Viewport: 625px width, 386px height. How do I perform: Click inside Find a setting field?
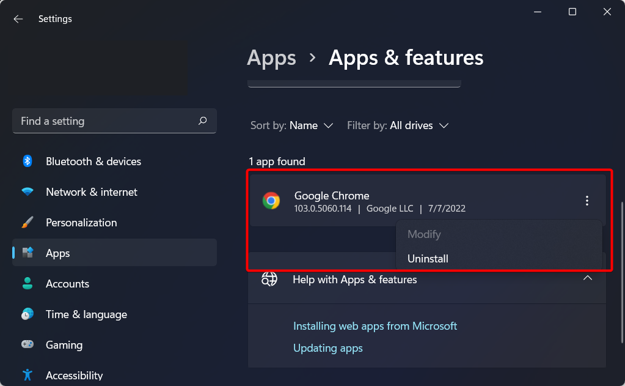click(x=114, y=121)
